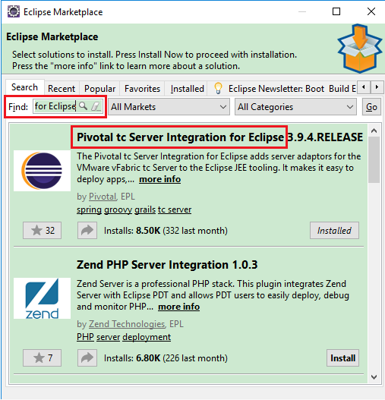Share the Zend PHP Server Integration solution
Image resolution: width=385 pixels, height=400 pixels.
point(87,357)
